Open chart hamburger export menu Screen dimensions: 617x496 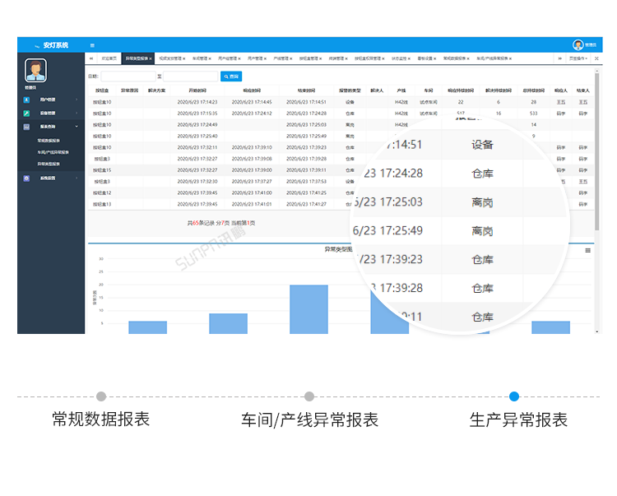tap(587, 250)
